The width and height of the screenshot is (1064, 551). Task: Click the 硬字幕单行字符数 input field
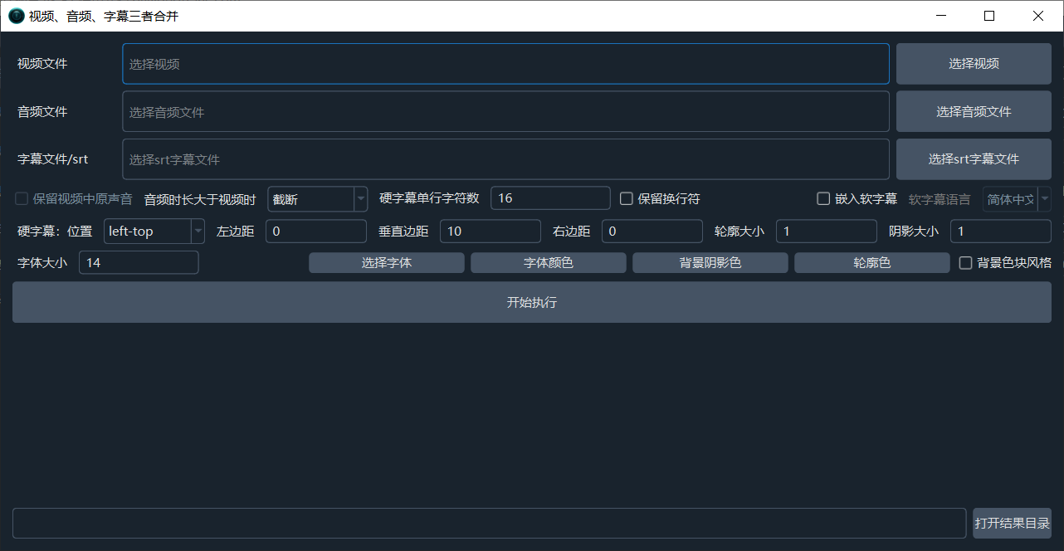(x=550, y=199)
